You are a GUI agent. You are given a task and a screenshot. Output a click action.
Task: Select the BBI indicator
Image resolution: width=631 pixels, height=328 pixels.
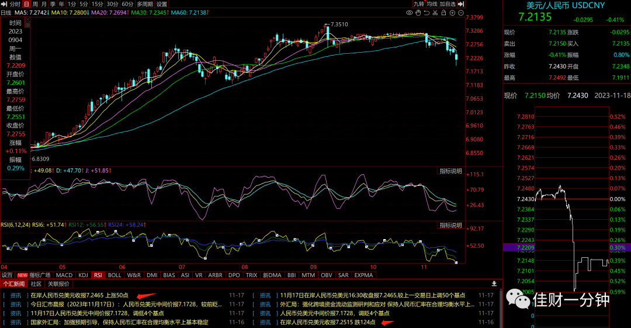[x=292, y=275]
